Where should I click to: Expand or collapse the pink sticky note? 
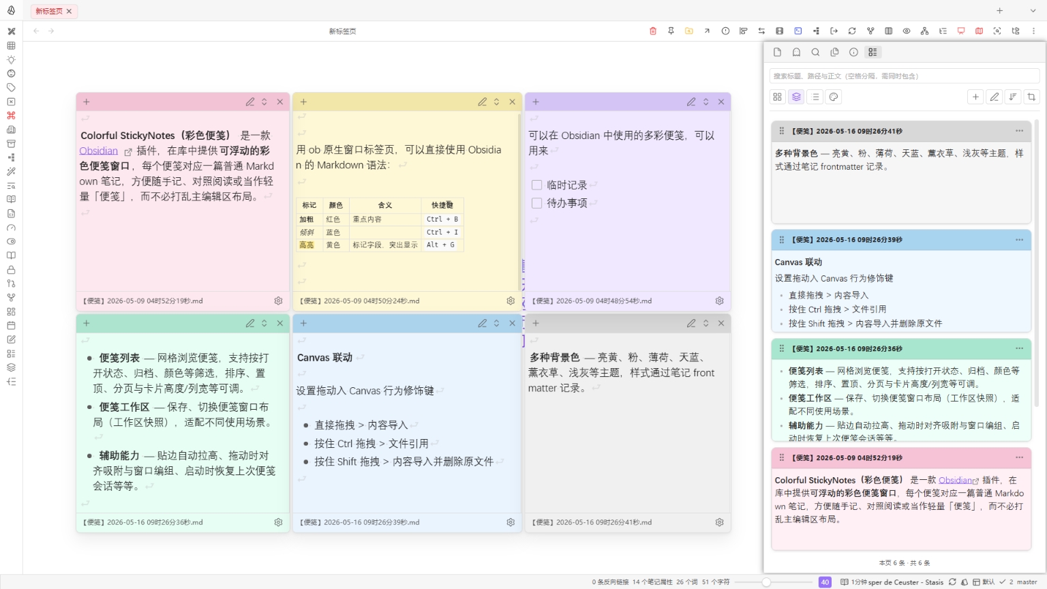point(264,102)
